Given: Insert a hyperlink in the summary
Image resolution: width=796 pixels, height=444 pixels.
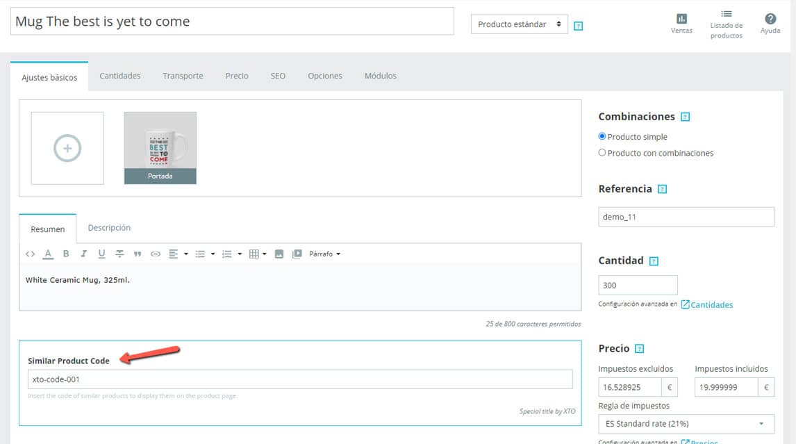Looking at the screenshot, I should coord(156,254).
